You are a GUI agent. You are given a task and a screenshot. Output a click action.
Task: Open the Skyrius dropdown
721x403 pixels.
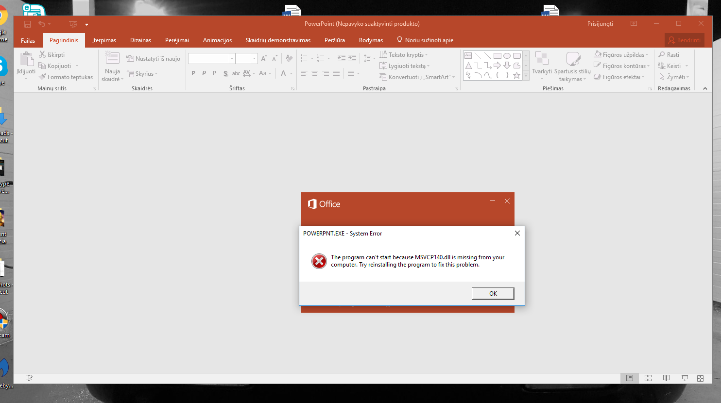[x=142, y=74]
